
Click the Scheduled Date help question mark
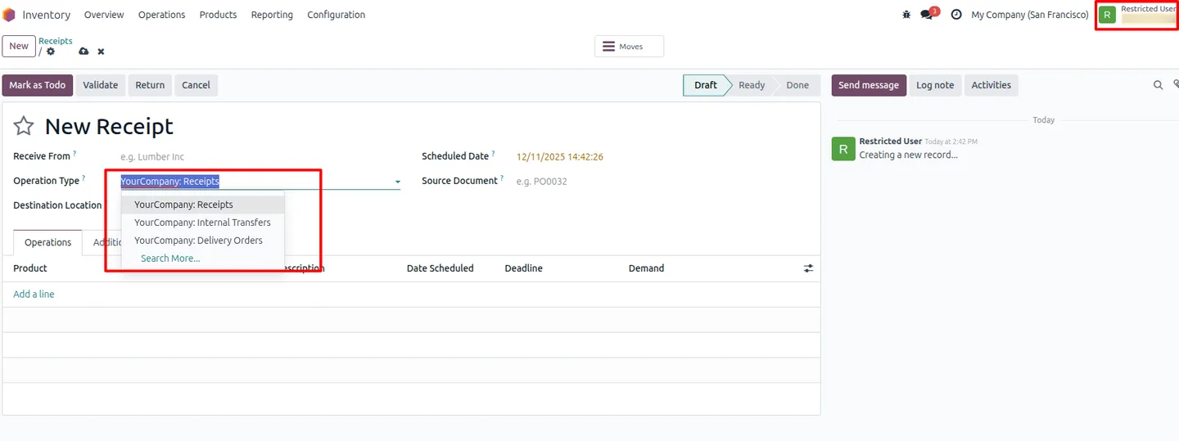pyautogui.click(x=493, y=153)
